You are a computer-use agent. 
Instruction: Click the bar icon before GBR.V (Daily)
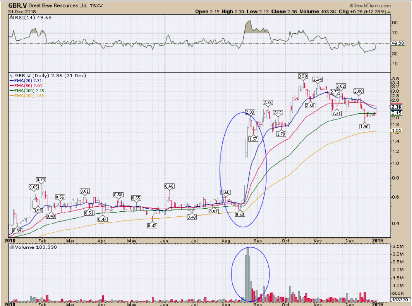(x=11, y=76)
